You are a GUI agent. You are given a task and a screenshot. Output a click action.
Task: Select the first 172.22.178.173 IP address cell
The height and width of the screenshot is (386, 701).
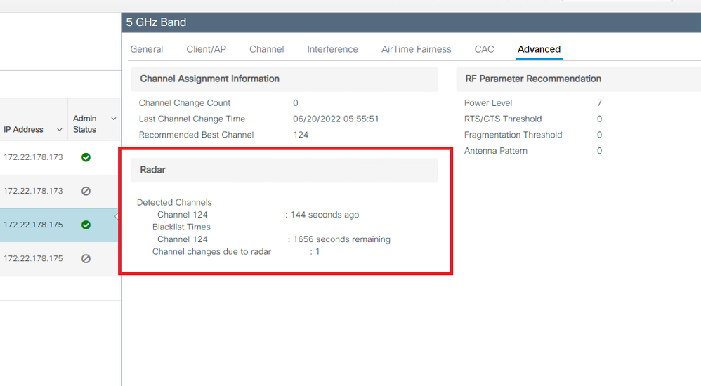point(33,157)
